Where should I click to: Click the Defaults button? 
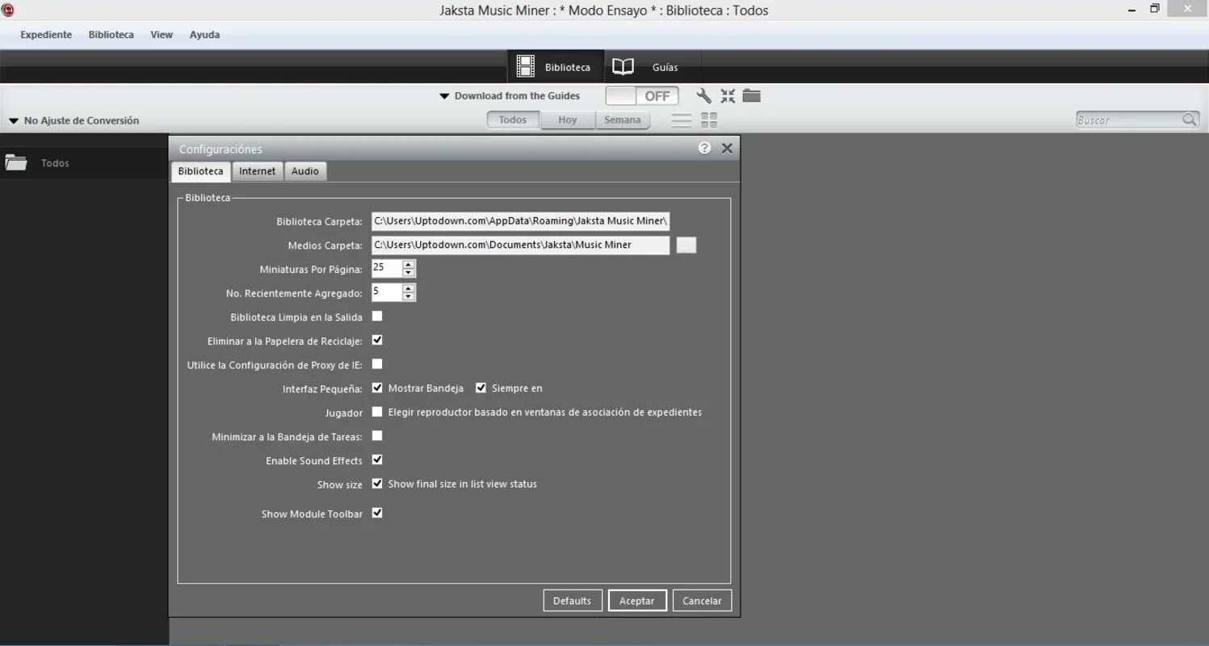pos(573,601)
